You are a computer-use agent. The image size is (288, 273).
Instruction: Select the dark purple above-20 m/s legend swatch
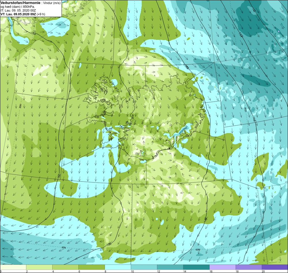coord(275,267)
